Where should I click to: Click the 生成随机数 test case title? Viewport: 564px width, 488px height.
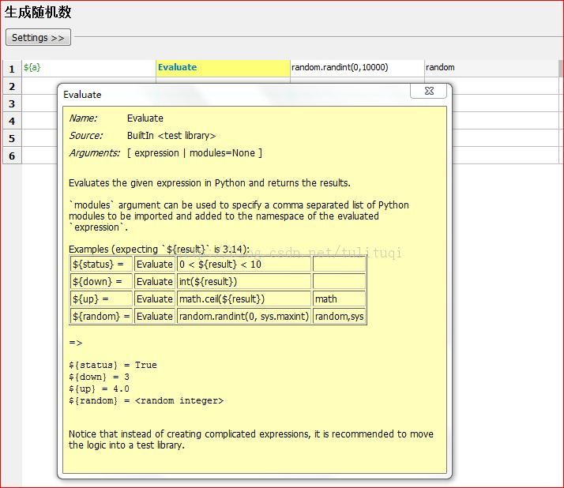[38, 12]
